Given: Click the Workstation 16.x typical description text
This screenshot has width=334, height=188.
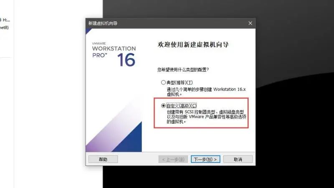Looking at the screenshot, I should (x=206, y=91).
